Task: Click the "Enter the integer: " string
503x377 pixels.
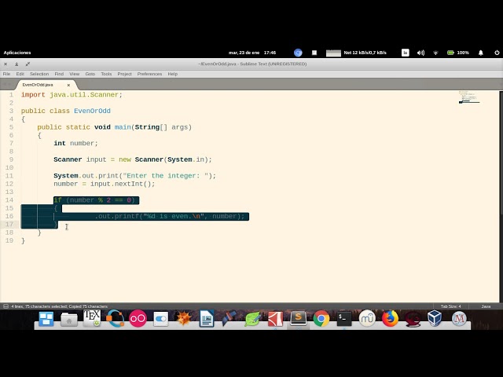Action: (x=165, y=176)
